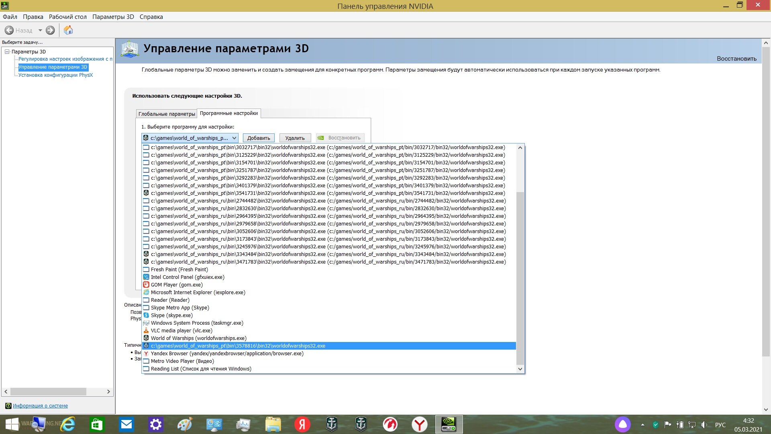Click volume speaker icon in system tray
The image size is (771, 434).
[704, 425]
